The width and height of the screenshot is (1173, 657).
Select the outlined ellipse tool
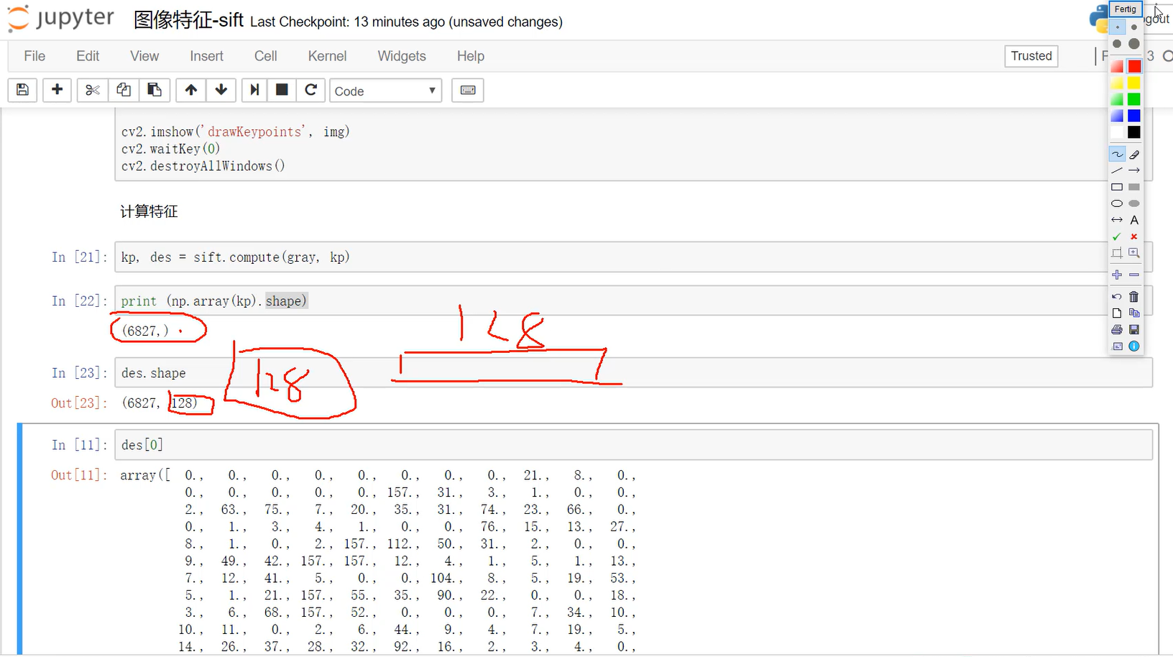click(x=1117, y=203)
